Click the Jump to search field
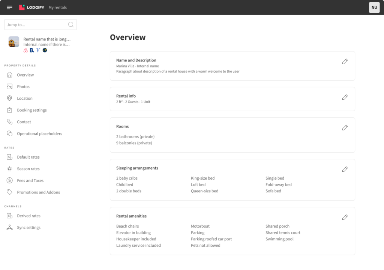Image resolution: width=384 pixels, height=270 pixels. [40, 24]
